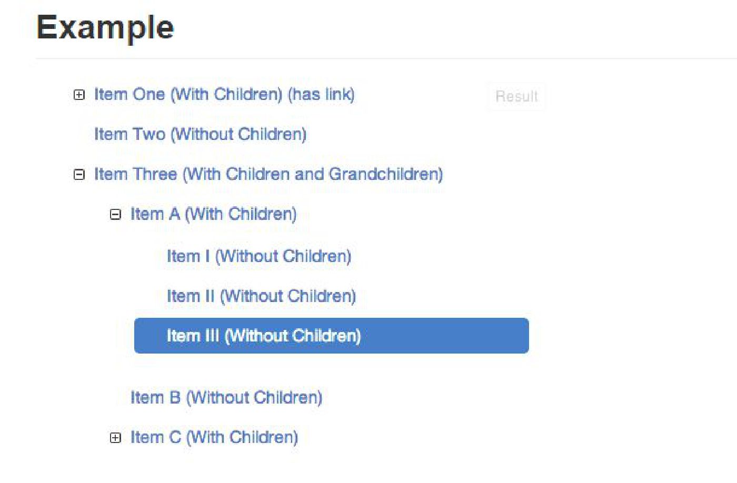Screen dimensions: 737x483
Task: Click the Example heading text
Action: pos(105,27)
